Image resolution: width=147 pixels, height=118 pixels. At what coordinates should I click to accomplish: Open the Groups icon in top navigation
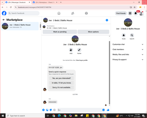coord(86,13)
